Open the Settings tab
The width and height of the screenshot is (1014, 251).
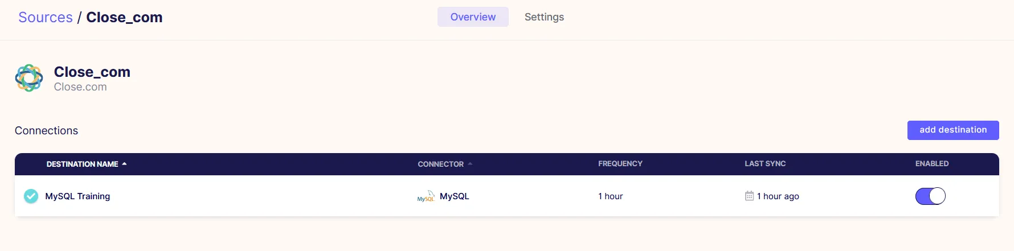(544, 17)
